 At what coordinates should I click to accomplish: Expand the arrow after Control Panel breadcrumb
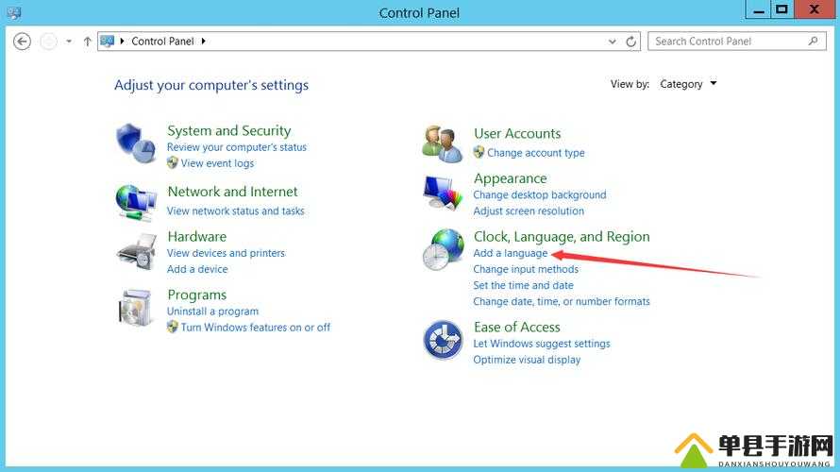(204, 42)
